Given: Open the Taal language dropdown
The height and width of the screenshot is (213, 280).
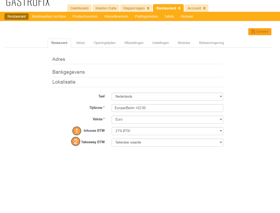Looking at the screenshot, I should tap(167, 97).
